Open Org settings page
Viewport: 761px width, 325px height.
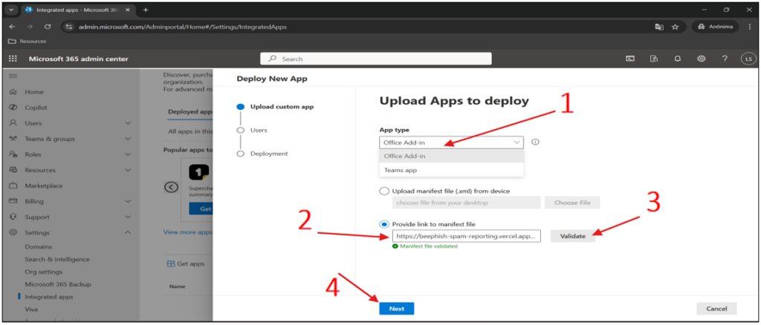coord(44,272)
